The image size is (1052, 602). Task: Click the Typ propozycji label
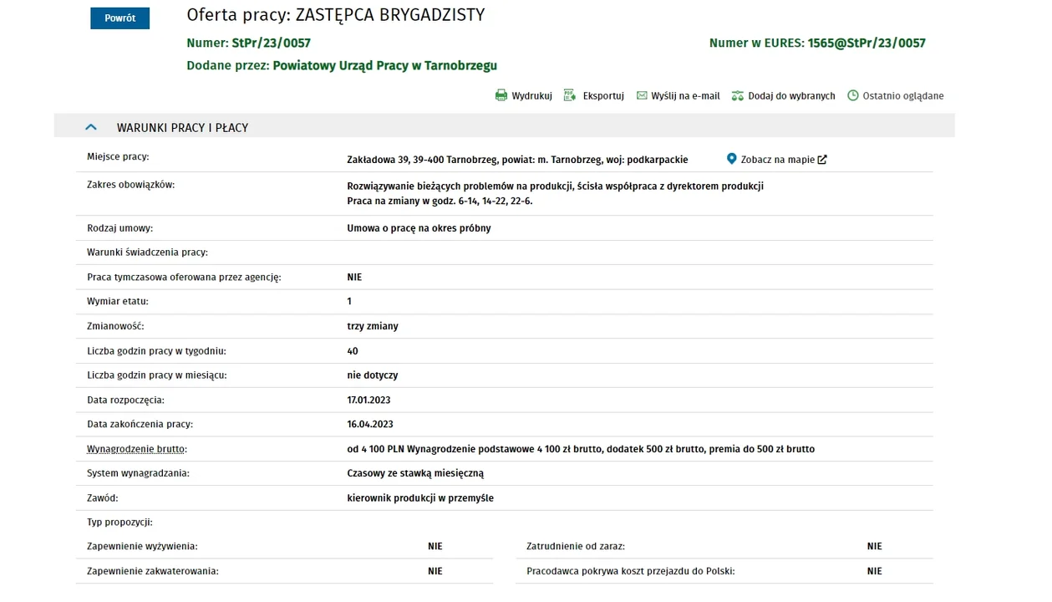coord(119,523)
